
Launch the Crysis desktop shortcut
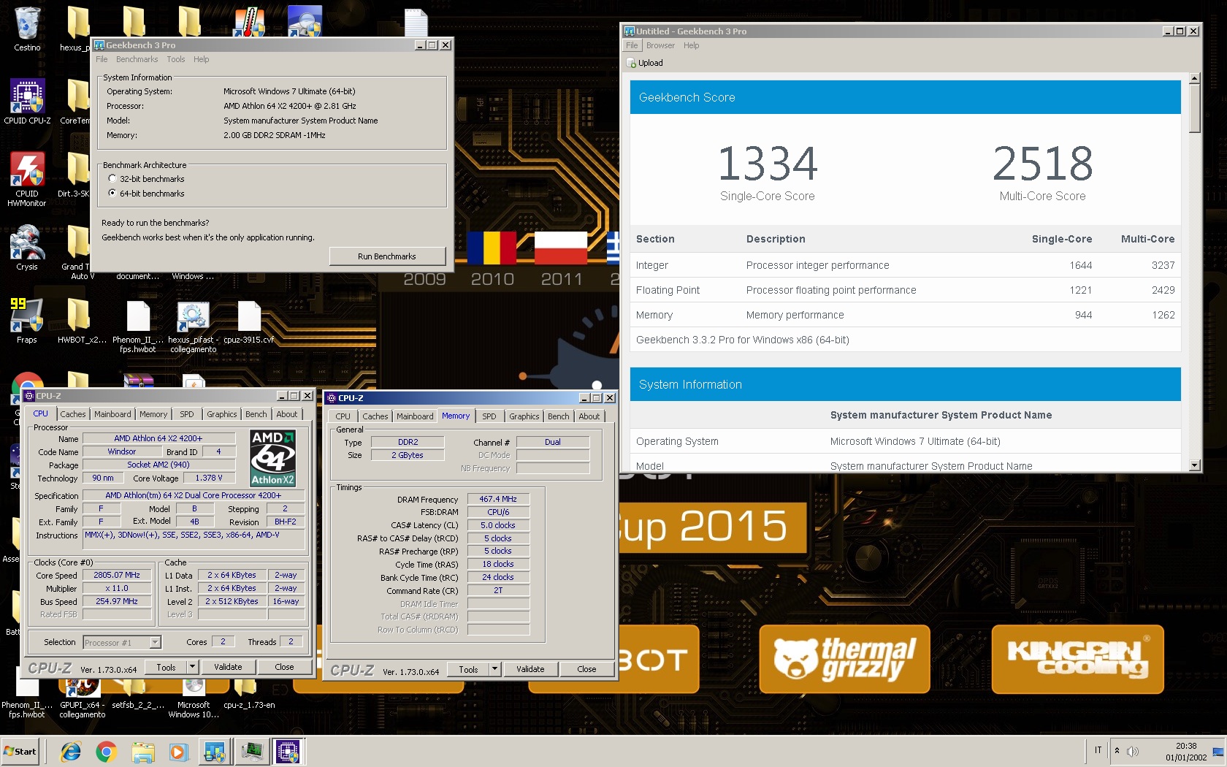pyautogui.click(x=27, y=248)
